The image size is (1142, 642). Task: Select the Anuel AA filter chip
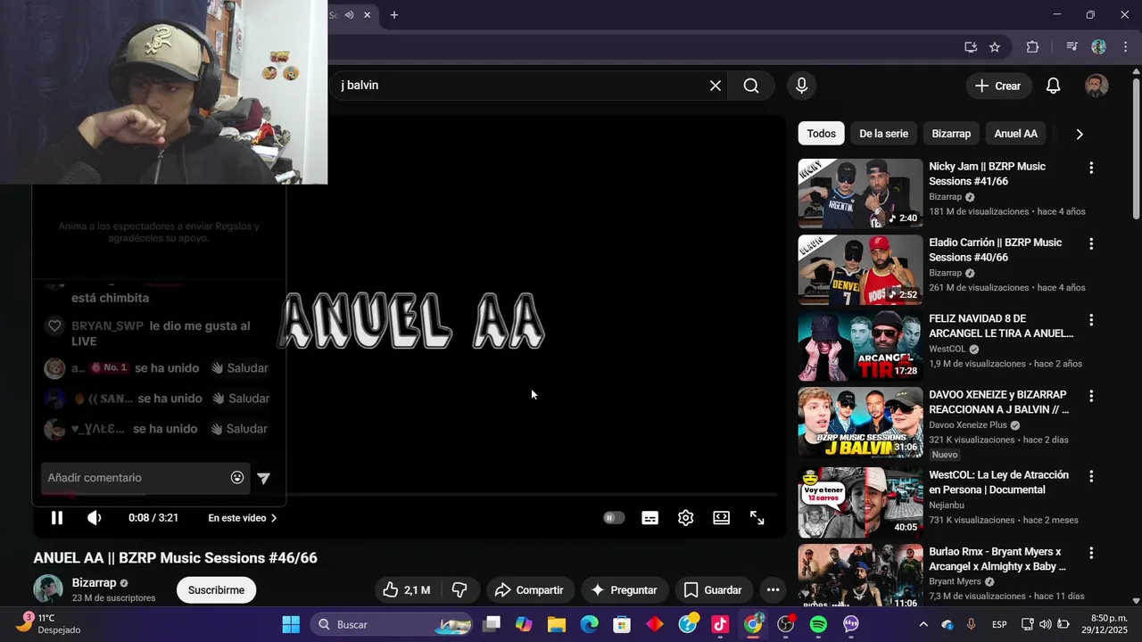[x=1015, y=134]
